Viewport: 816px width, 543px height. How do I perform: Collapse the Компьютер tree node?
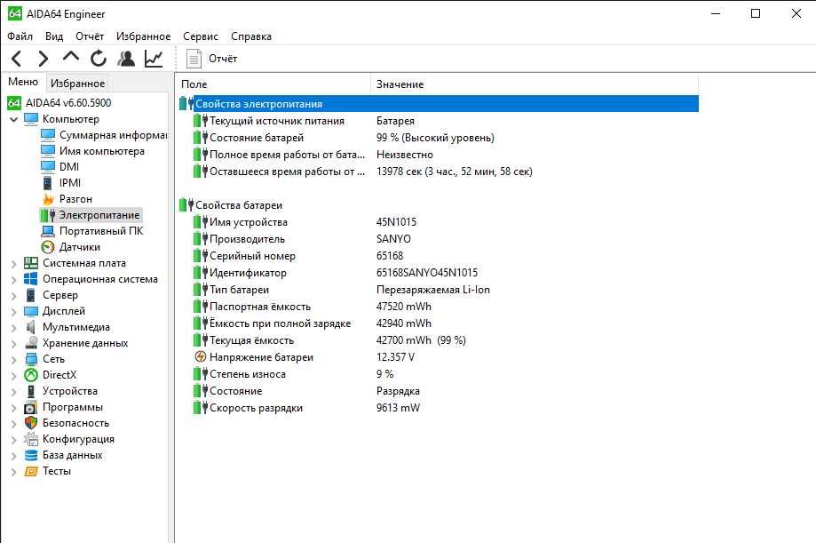tap(14, 119)
